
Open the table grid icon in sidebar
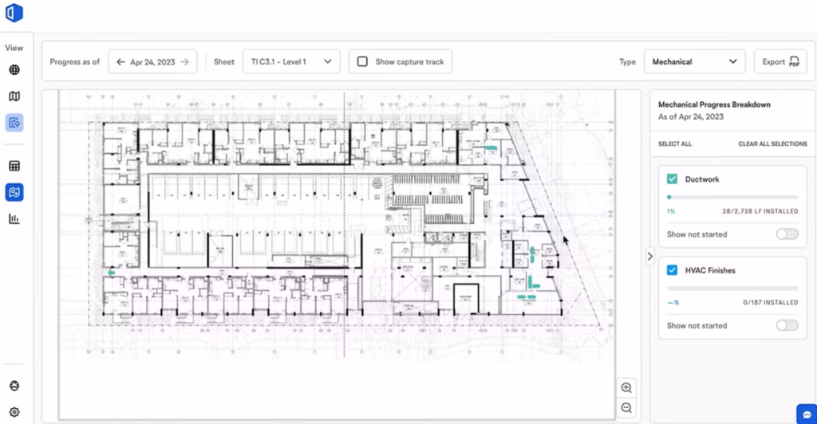point(14,166)
